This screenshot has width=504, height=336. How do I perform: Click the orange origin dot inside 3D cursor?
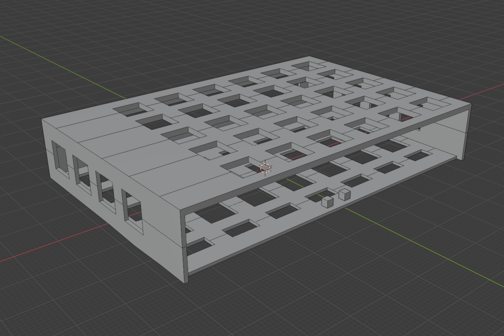point(265,168)
